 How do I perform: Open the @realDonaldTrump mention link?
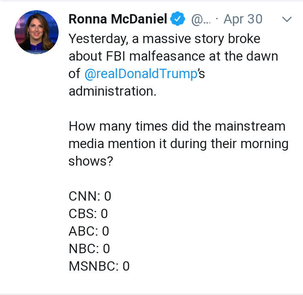coord(140,73)
